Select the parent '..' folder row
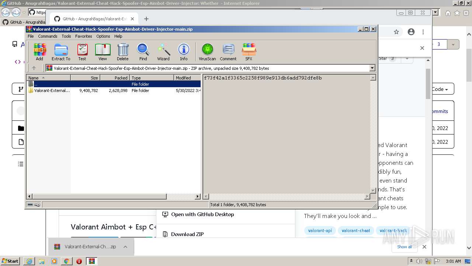This screenshot has height=266, width=472. pos(114,84)
